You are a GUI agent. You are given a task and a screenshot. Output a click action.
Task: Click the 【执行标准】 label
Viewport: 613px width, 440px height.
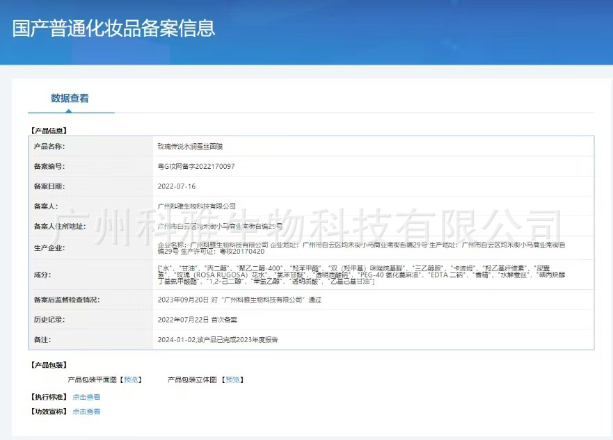tap(49, 397)
